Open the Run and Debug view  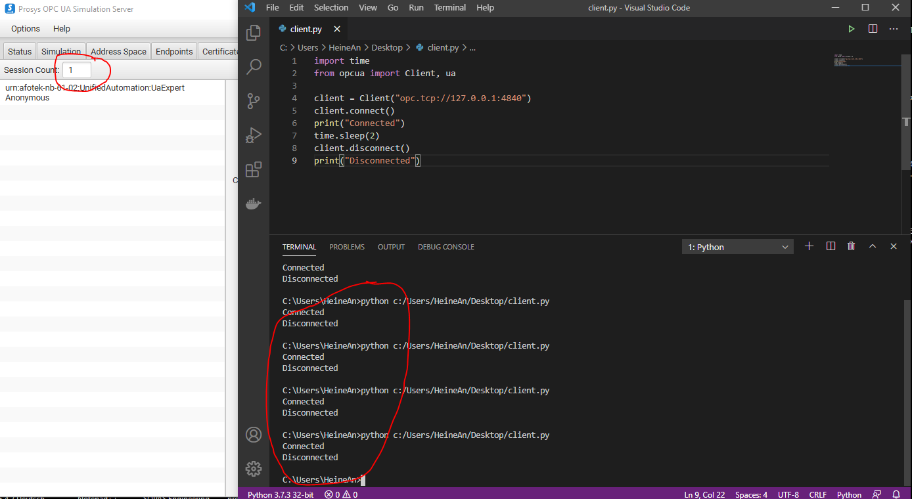click(253, 135)
